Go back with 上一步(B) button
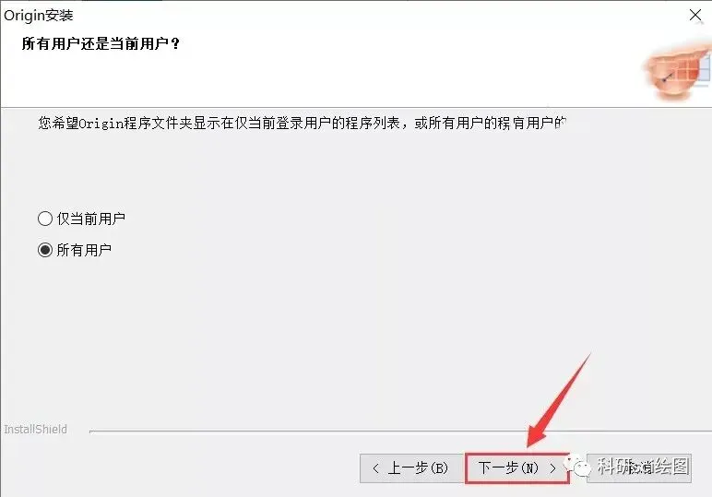Screen dimensions: 712x497 (x=411, y=467)
